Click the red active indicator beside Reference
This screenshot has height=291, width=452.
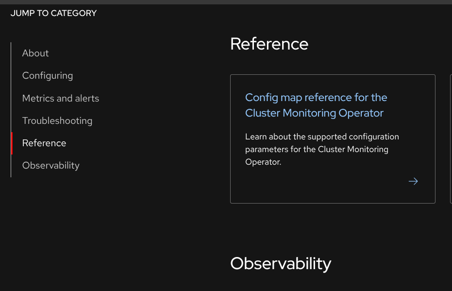(12, 143)
